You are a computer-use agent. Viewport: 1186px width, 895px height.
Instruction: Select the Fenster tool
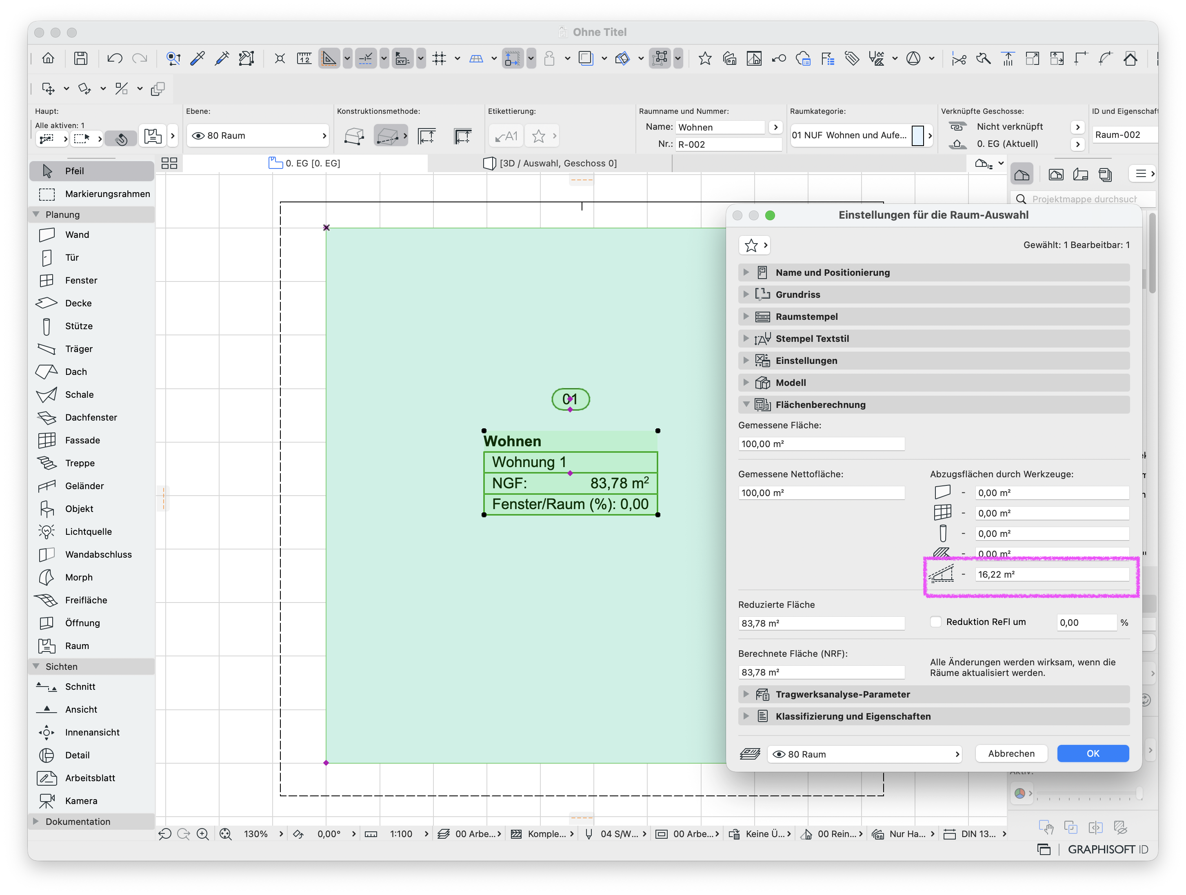[x=91, y=280]
